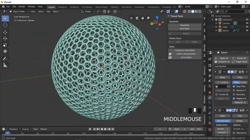Click UV to Mesh button

pyautogui.click(x=185, y=58)
